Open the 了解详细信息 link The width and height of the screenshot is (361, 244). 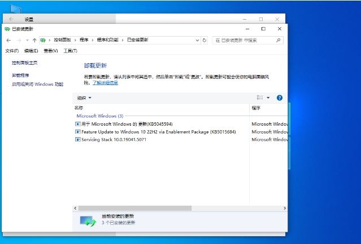(106, 82)
